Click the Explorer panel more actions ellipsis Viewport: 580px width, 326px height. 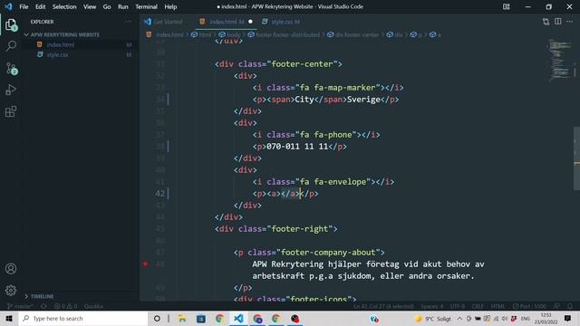point(128,22)
